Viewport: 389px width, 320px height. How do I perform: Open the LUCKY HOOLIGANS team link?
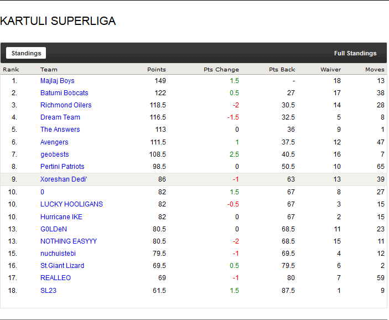click(x=71, y=204)
